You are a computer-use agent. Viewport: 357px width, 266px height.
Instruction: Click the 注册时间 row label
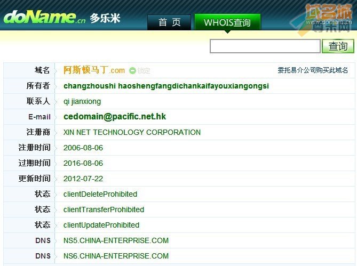tap(34, 148)
